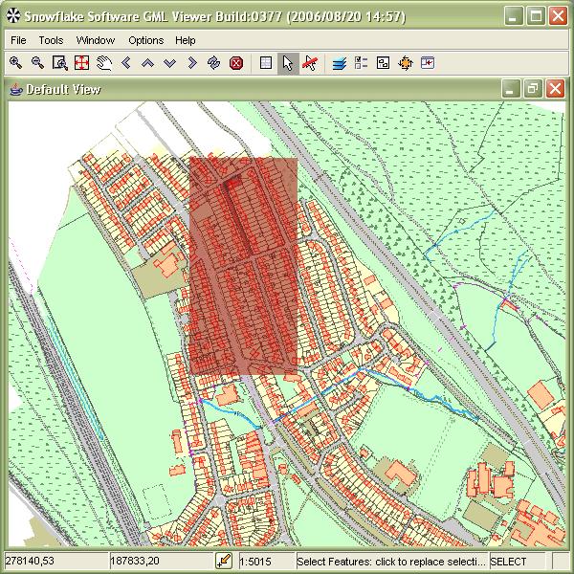Screen dimensions: 574x574
Task: Click the zoom-to-full-extent icon with red arrows
Action: 81,63
